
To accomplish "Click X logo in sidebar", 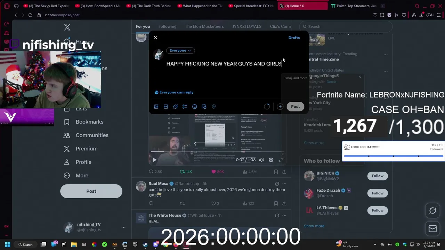I will (67, 27).
